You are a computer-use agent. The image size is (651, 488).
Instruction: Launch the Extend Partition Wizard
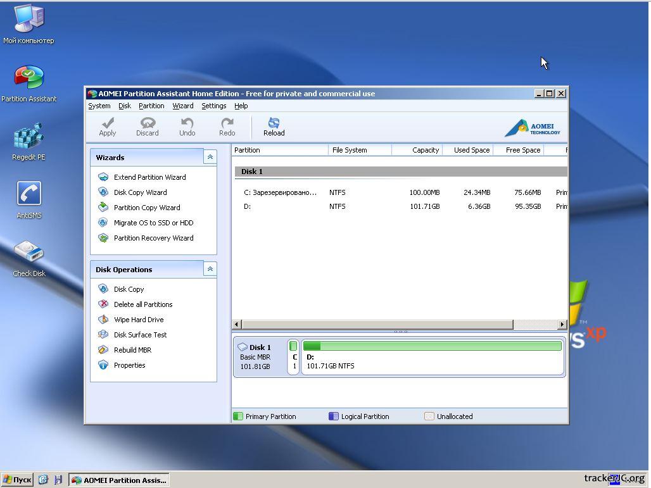(x=149, y=177)
